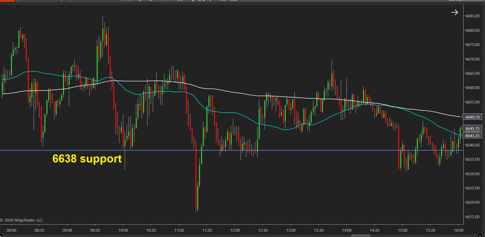485x237 pixels.
Task: Click the 08:00 time axis label
Action: [11, 230]
